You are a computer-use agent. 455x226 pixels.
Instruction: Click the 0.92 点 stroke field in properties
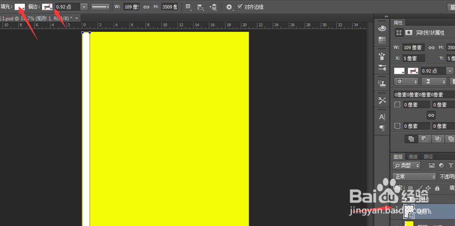[x=433, y=71]
